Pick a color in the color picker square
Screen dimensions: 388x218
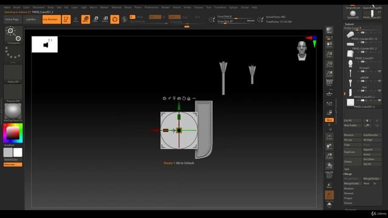tap(13, 133)
